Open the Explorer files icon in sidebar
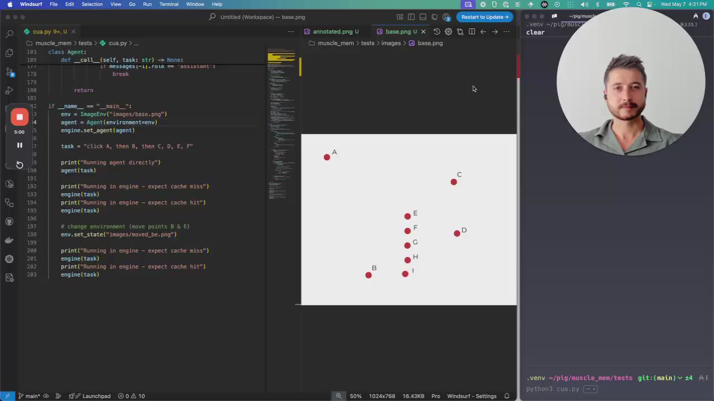Viewport: 714px width, 401px height. click(9, 53)
